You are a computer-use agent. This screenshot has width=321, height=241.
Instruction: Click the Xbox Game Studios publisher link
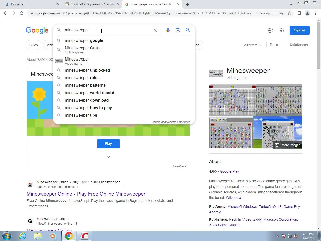point(225,225)
